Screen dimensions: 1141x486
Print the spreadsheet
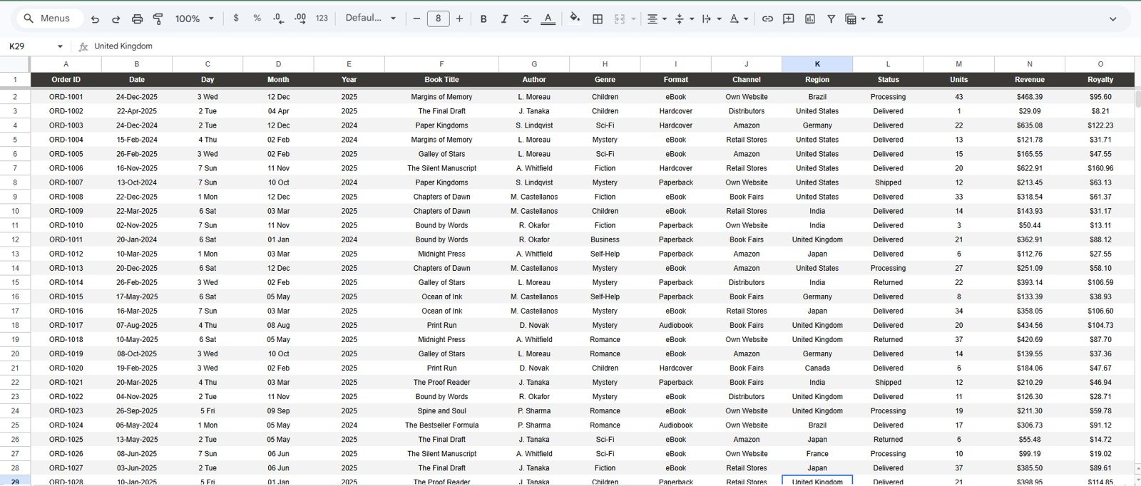(x=138, y=19)
